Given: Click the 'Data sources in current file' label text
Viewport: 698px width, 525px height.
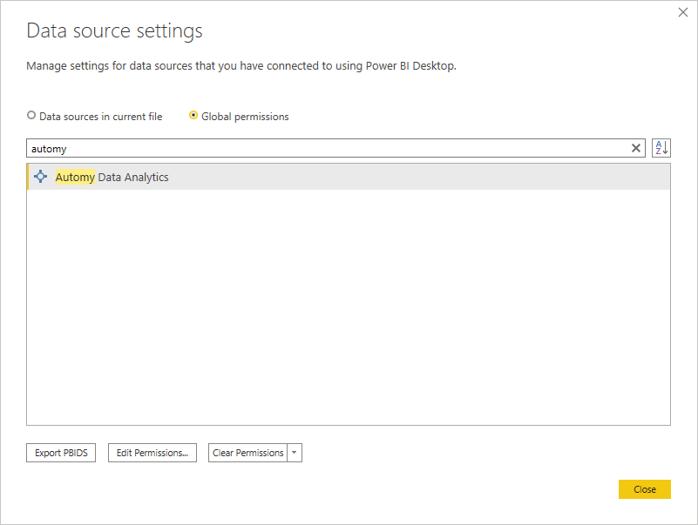Looking at the screenshot, I should coord(100,117).
